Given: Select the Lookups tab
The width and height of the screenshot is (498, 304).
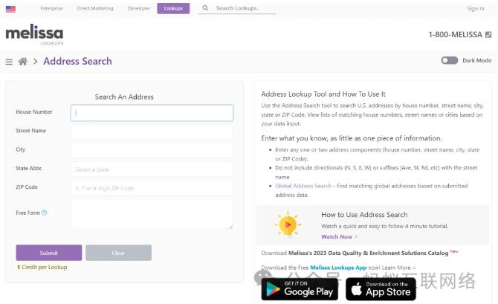Looking at the screenshot, I should point(173,8).
